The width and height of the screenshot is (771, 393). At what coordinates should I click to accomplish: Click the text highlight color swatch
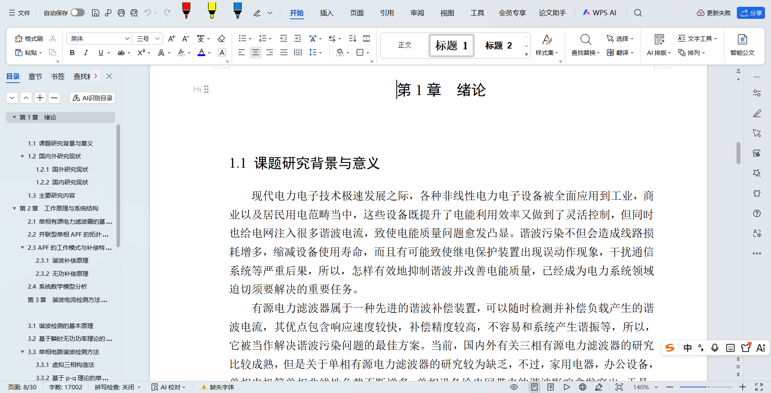click(182, 53)
